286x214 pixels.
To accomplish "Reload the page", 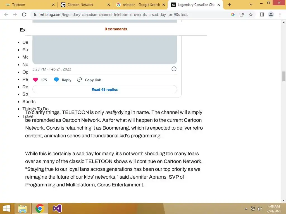I will (24, 14).
